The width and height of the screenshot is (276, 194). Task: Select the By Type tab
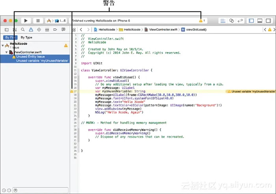click(26, 37)
